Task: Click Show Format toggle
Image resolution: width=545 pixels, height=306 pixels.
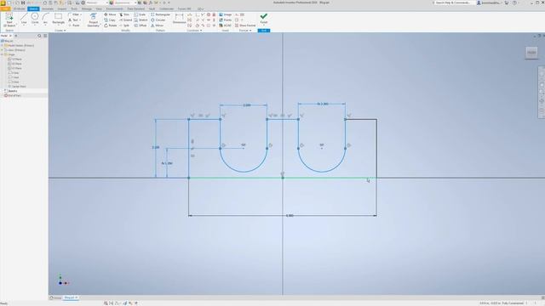Action: [x=245, y=25]
